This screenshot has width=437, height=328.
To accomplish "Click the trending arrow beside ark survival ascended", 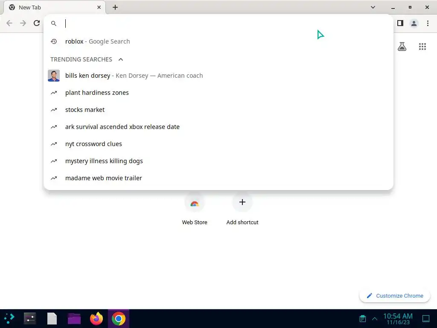I will (x=54, y=127).
